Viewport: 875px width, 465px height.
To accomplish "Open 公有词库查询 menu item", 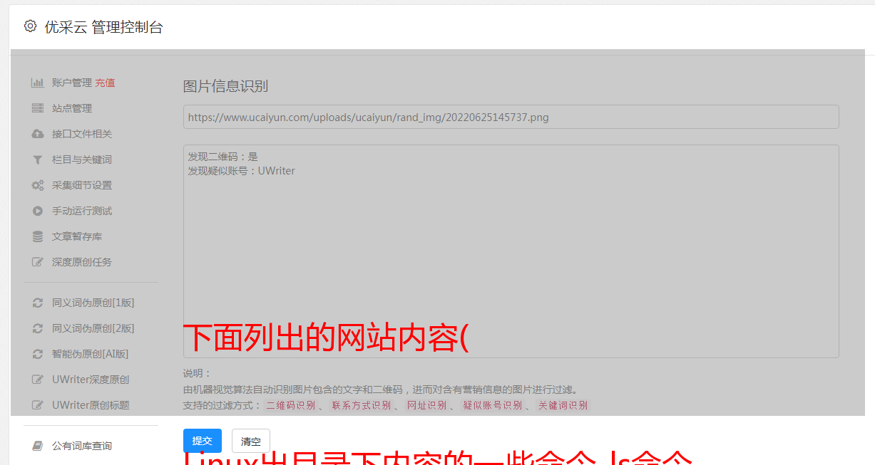I will [x=82, y=446].
